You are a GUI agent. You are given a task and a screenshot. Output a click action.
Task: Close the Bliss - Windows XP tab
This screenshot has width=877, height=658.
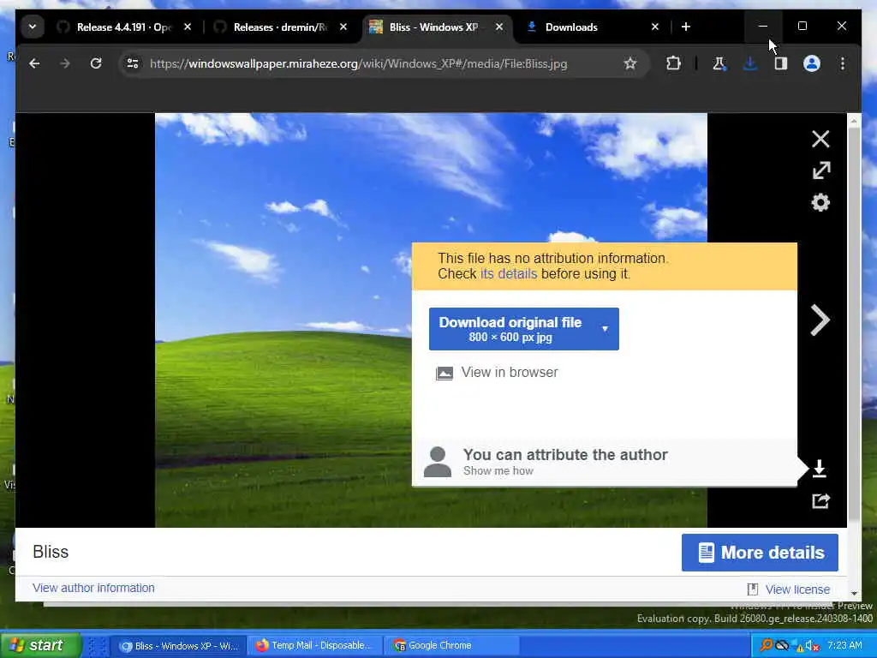click(499, 27)
